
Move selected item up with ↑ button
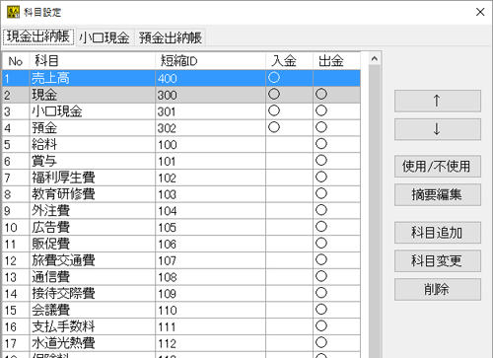(x=438, y=101)
